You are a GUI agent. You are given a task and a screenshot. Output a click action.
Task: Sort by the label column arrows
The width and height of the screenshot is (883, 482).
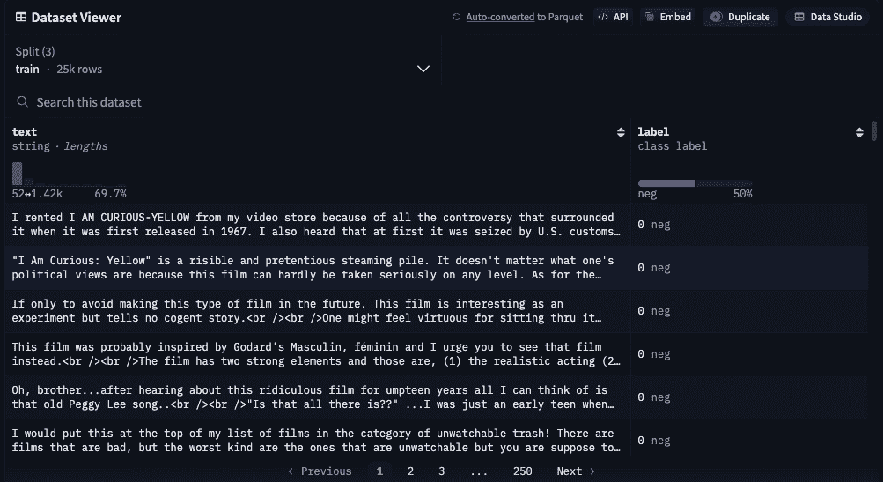coord(859,132)
